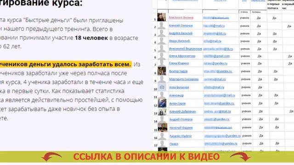Image resolution: width=294 pixels, height=165 pixels.
Task: Click the photo avatar of Виктор Чадов
Action: point(162,71)
